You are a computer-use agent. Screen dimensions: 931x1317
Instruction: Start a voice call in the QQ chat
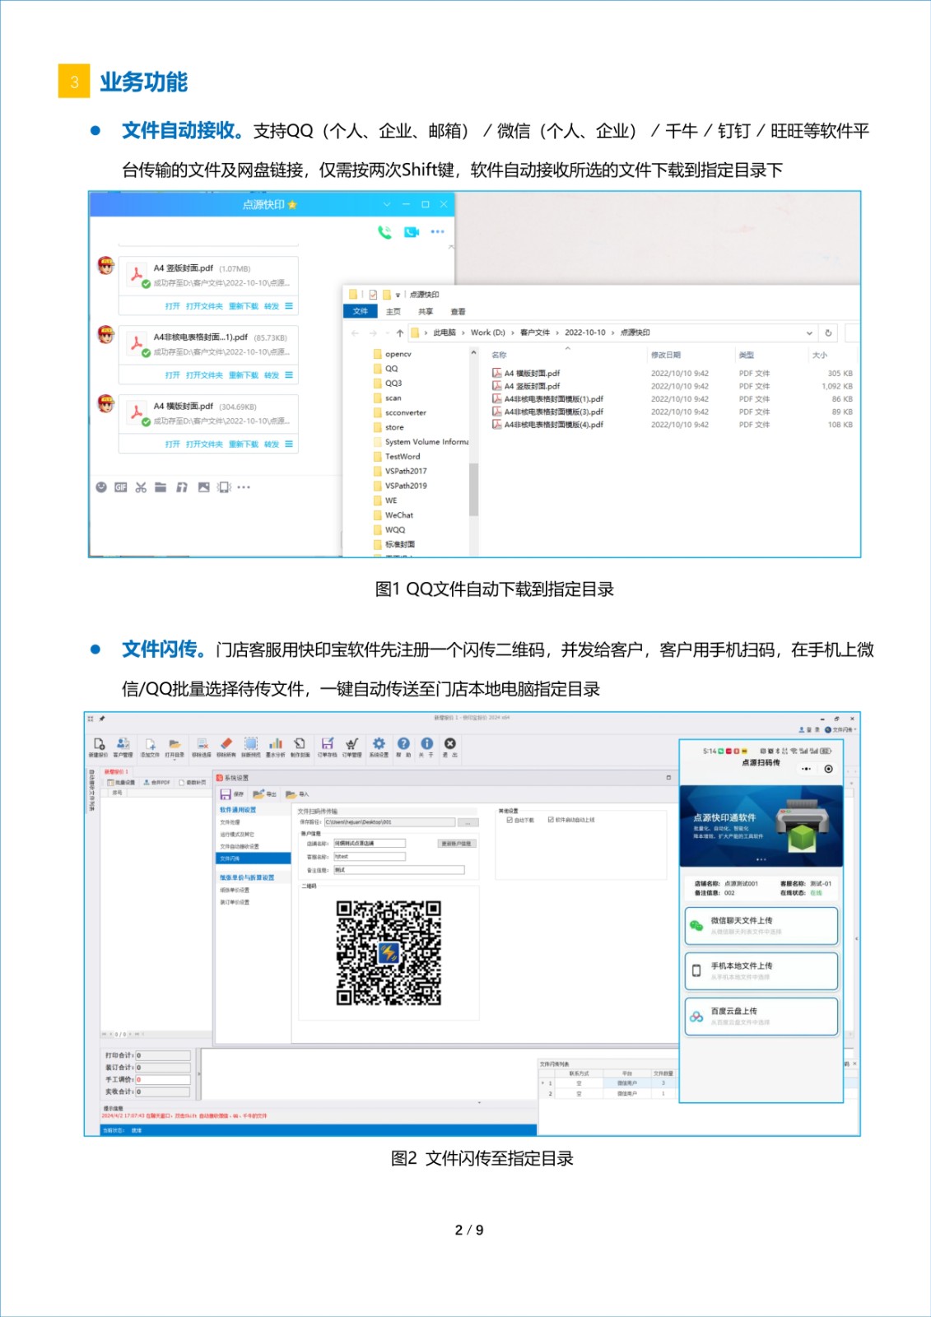[384, 232]
